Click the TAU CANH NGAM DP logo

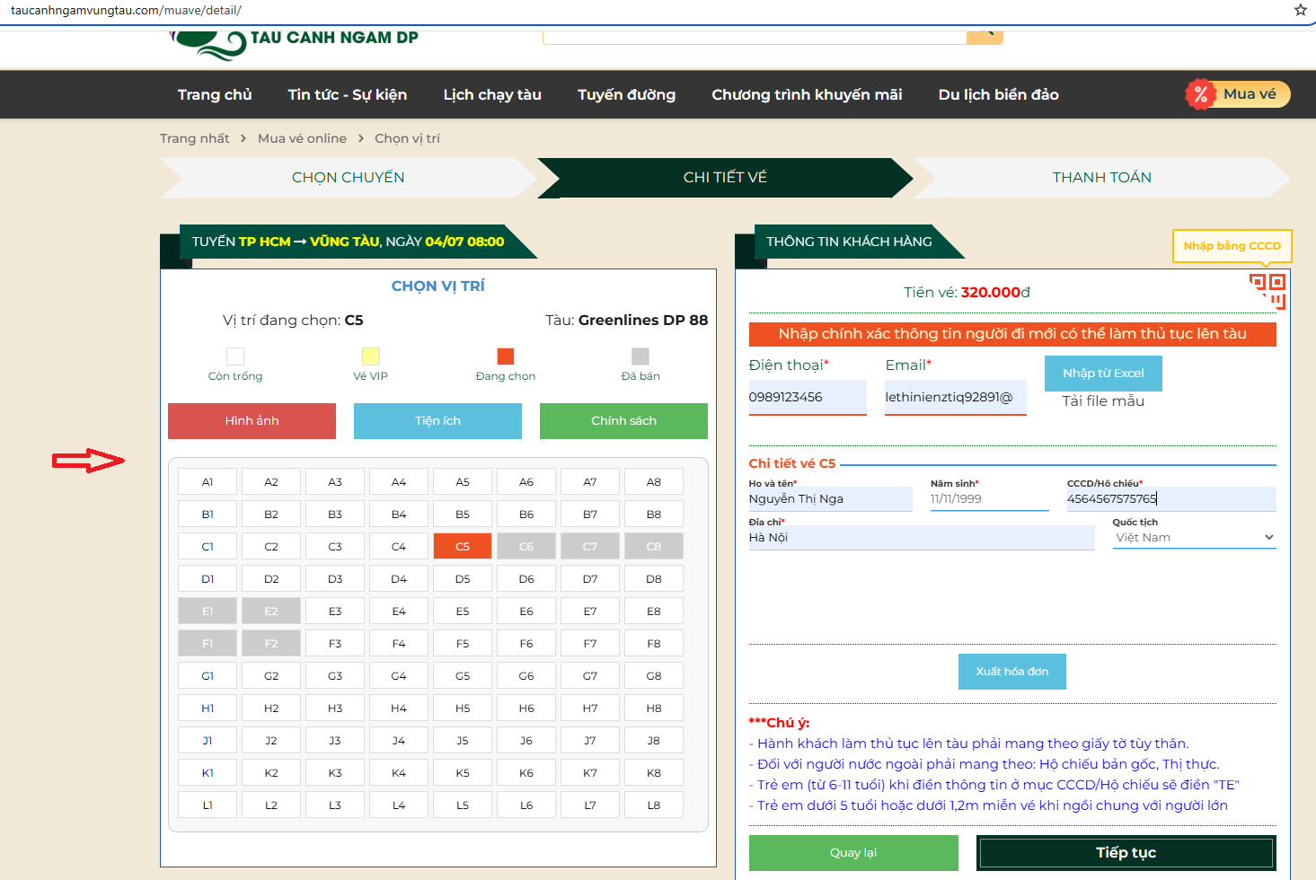(296, 40)
